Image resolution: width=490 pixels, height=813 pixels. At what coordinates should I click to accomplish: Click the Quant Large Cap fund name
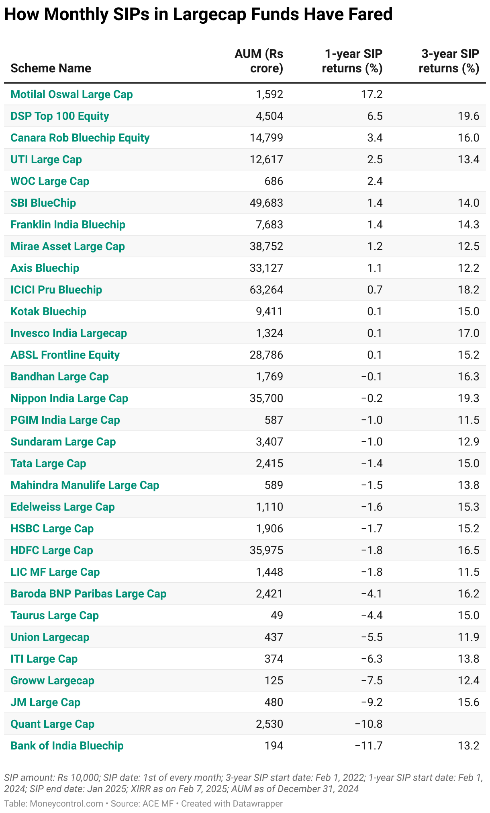pos(53,724)
